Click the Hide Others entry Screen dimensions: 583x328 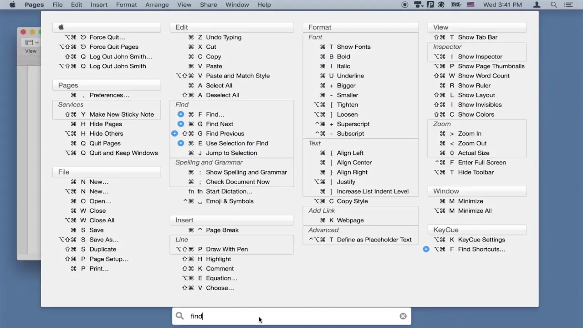coord(107,133)
